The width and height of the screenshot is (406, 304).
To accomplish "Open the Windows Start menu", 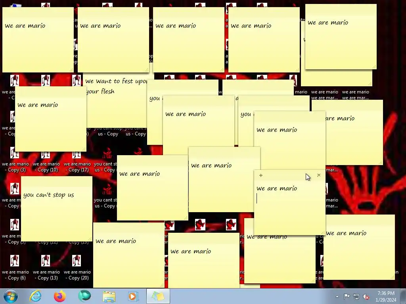I will pyautogui.click(x=11, y=296).
